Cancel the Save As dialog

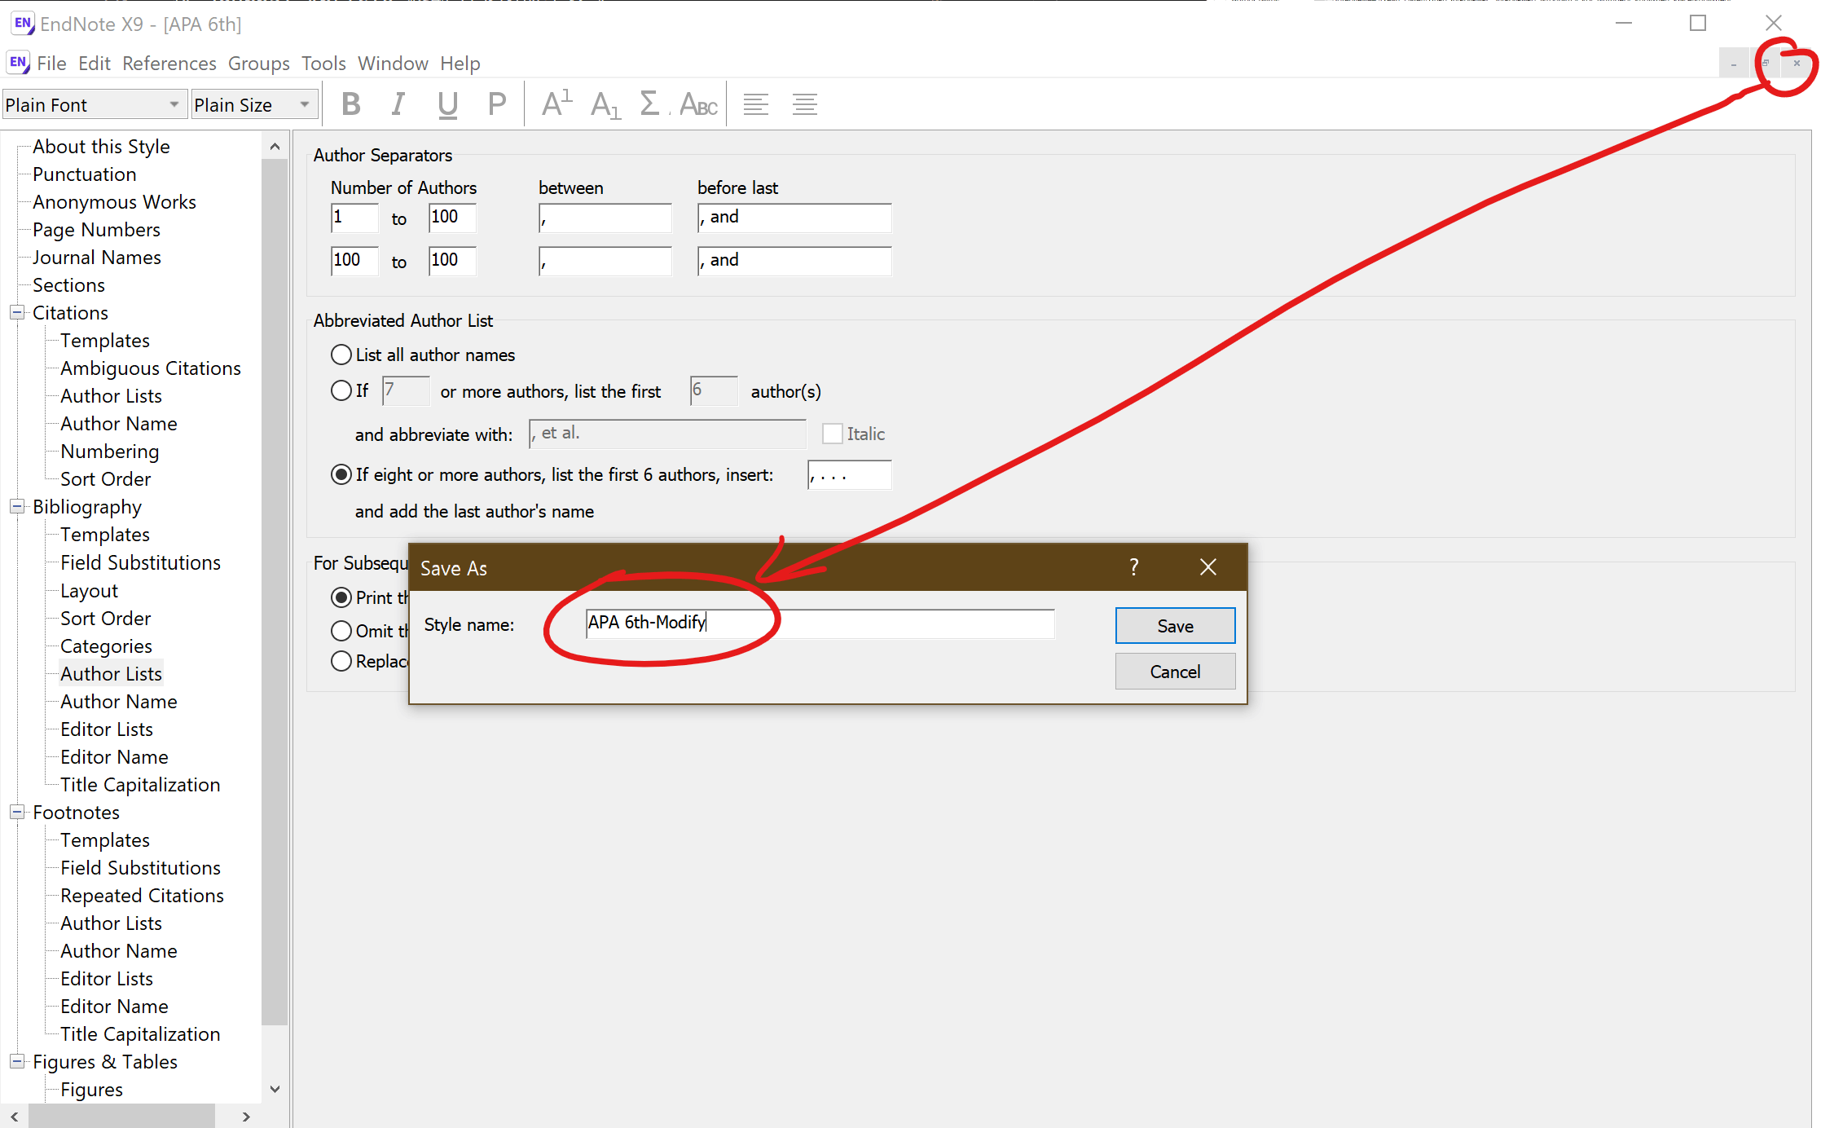tap(1175, 672)
